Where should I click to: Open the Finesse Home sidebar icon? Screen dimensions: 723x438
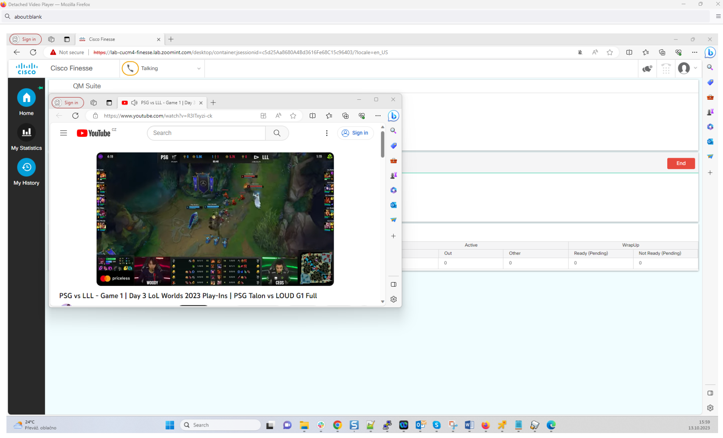point(26,98)
